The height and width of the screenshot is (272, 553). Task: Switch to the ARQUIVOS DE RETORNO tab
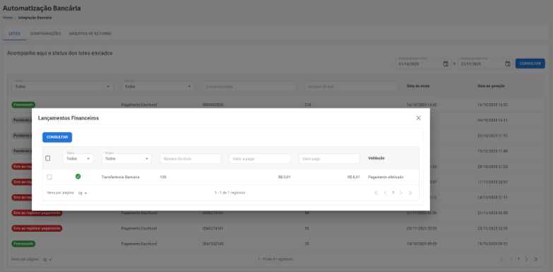point(90,33)
